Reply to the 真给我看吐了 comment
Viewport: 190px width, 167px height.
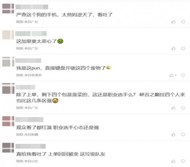tap(183, 161)
